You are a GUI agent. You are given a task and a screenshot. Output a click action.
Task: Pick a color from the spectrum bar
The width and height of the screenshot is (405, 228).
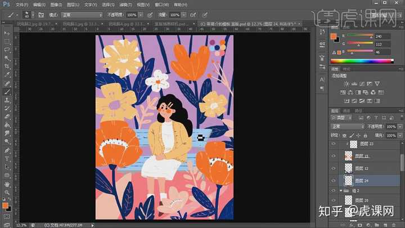[x=362, y=61]
